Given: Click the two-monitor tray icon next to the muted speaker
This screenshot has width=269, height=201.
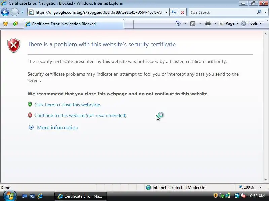Looking at the screenshot, I should (x=237, y=196).
